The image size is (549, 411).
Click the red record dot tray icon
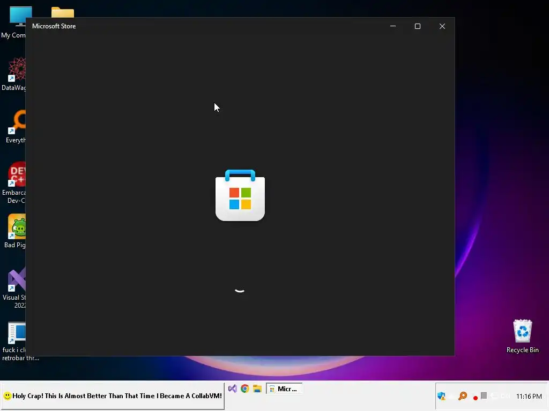[x=475, y=398]
